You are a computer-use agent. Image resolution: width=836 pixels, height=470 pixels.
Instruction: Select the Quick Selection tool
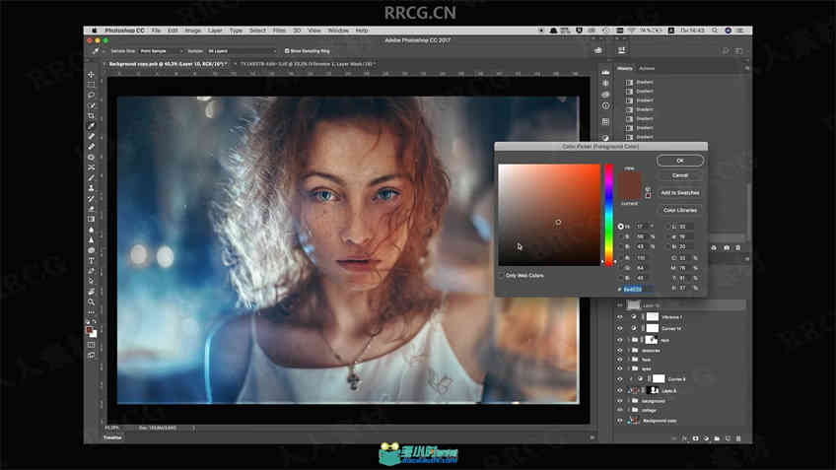pyautogui.click(x=91, y=105)
